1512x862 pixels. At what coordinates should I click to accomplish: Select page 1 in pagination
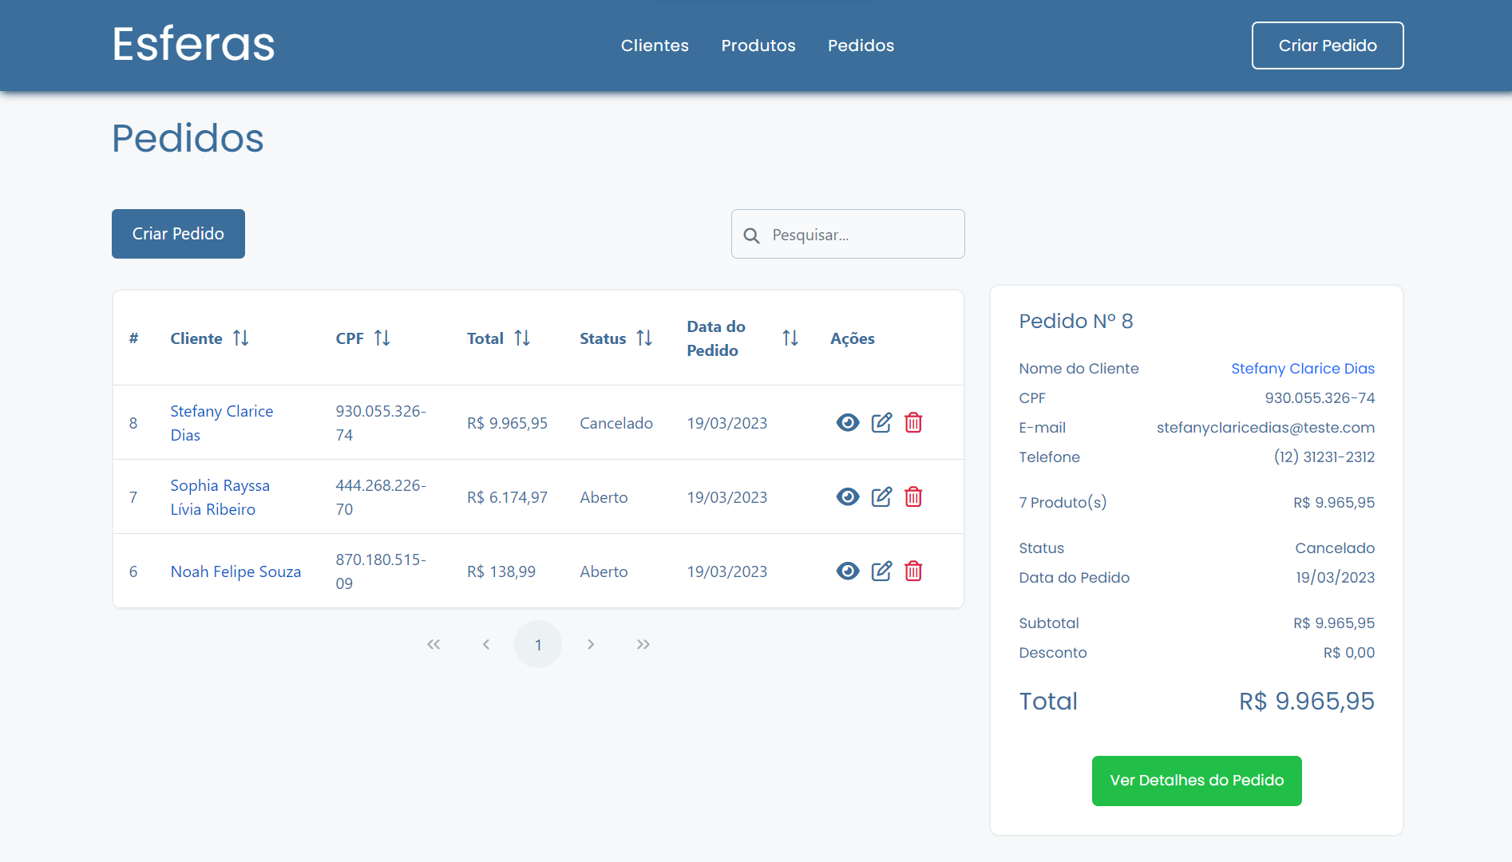(x=538, y=644)
